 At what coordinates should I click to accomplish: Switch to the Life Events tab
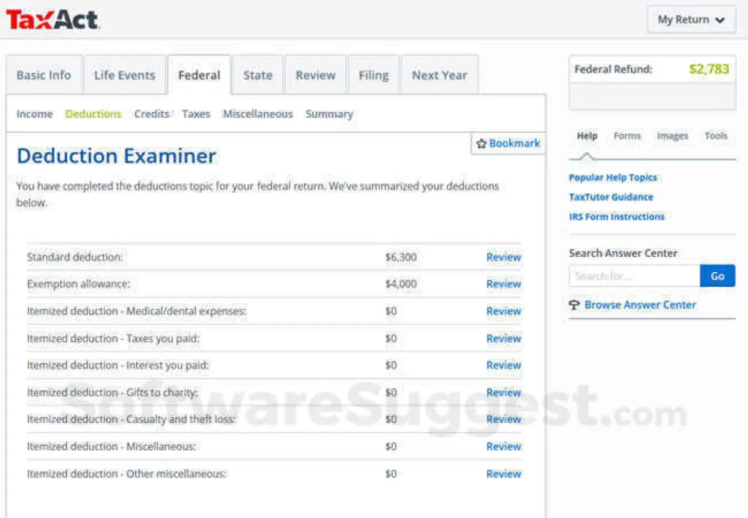[x=125, y=75]
